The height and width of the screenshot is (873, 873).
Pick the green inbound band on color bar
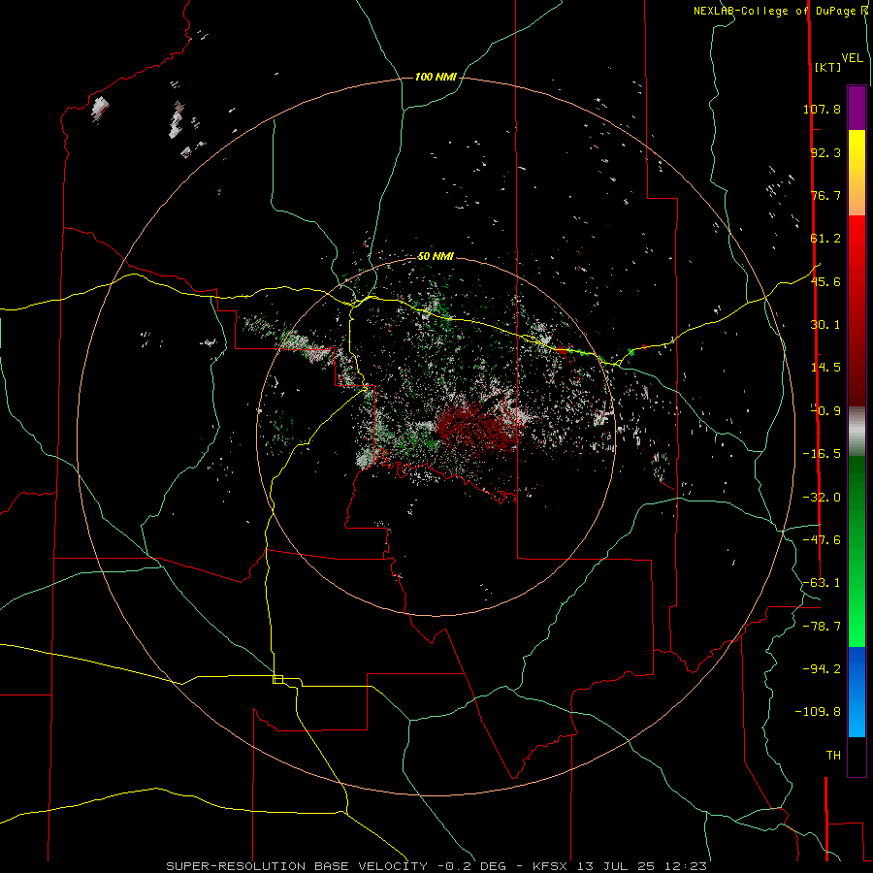coord(857,551)
